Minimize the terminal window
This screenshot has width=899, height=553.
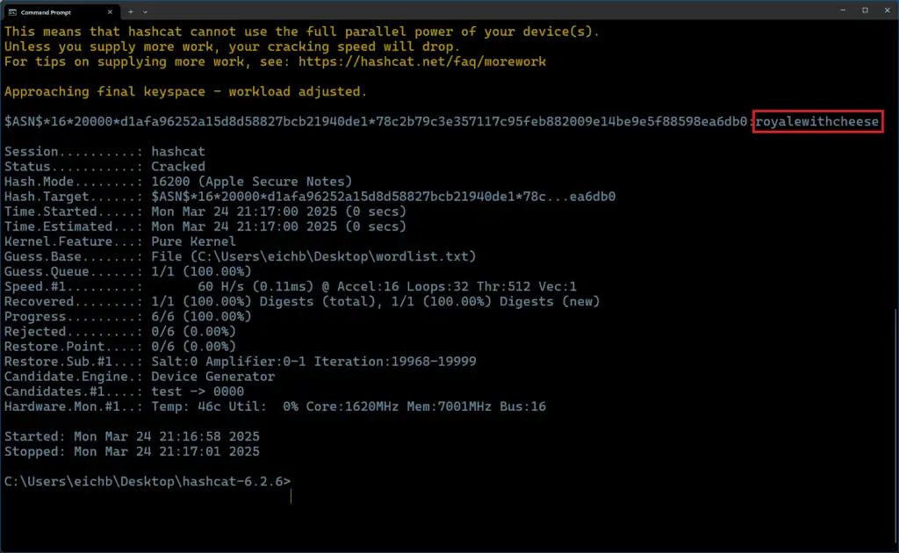[x=843, y=11]
